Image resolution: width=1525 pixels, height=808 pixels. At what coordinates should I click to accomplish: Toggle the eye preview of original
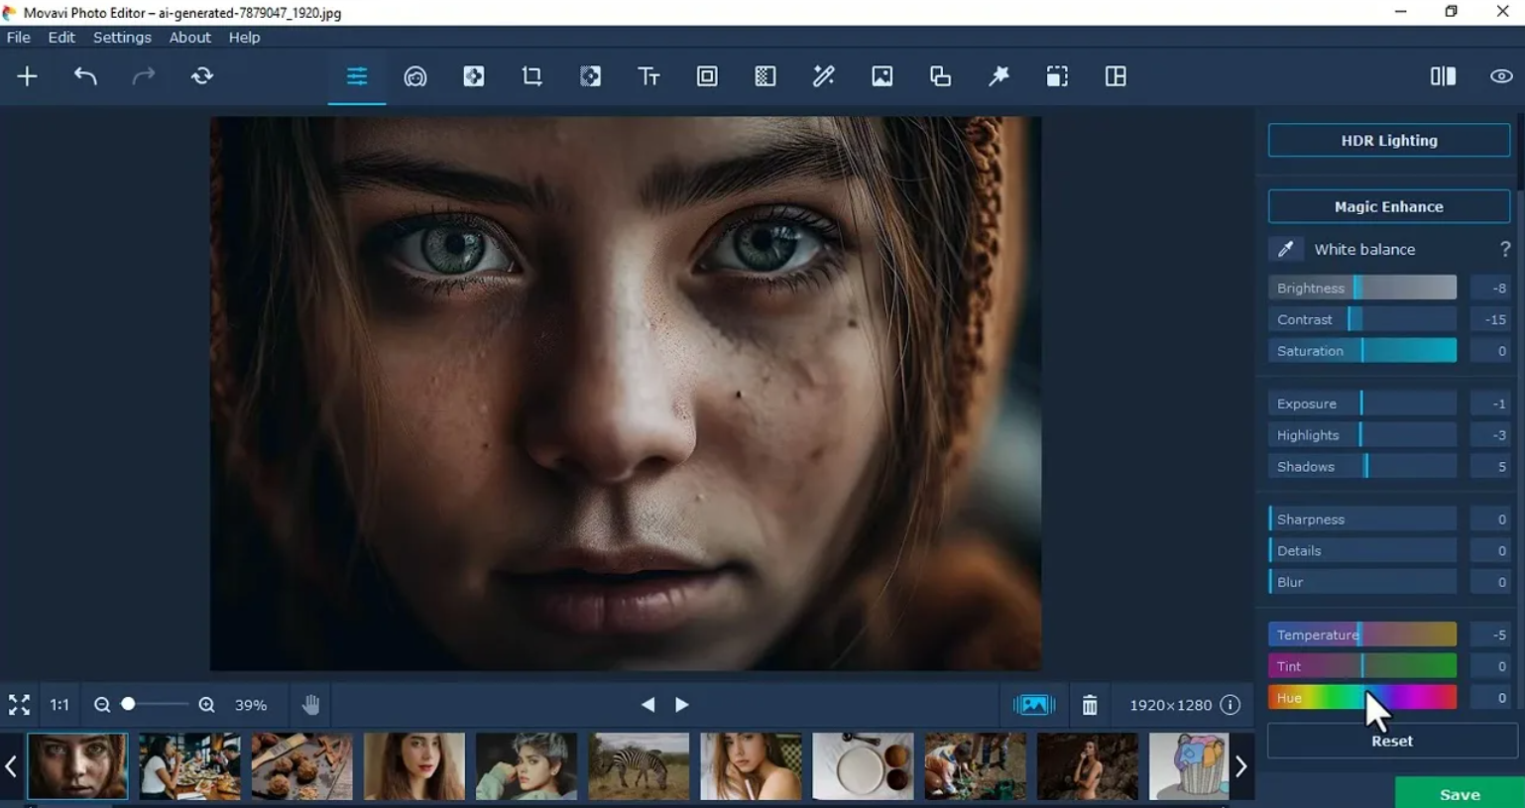point(1501,76)
